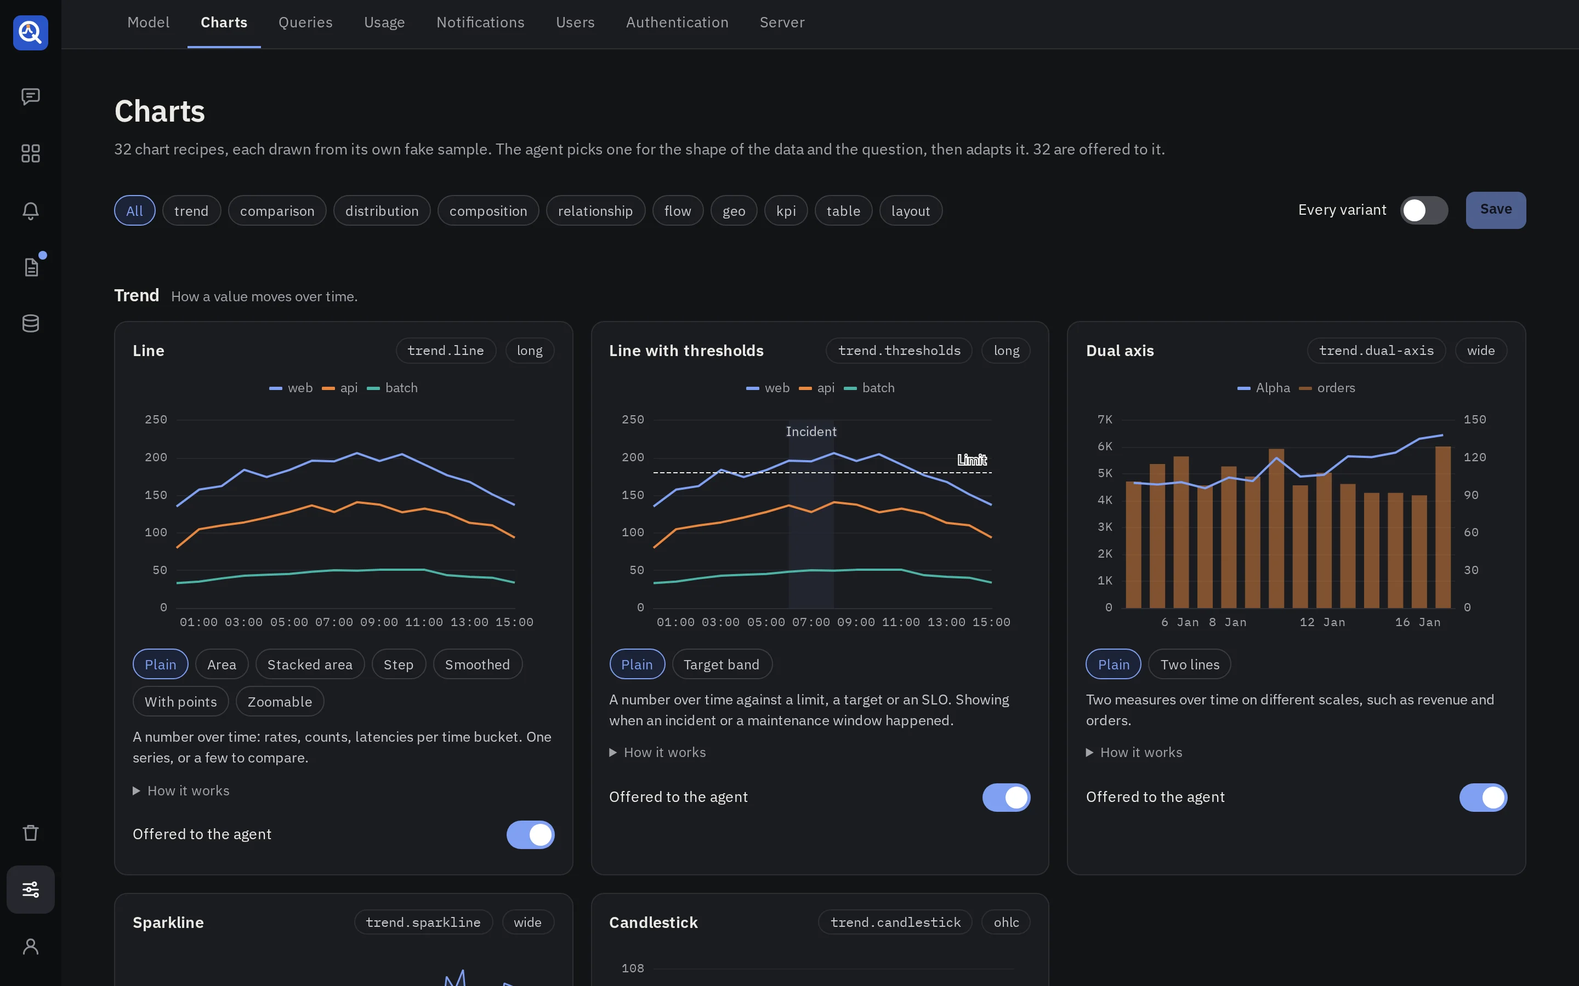Toggle Offered to the agent for Dual axis

1483,798
